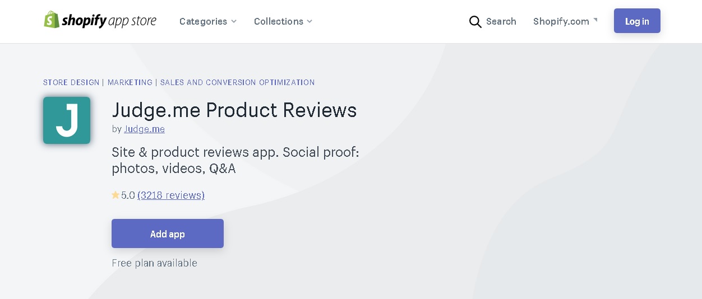The image size is (702, 299).
Task: Open the Store Design category link
Action: click(x=71, y=82)
